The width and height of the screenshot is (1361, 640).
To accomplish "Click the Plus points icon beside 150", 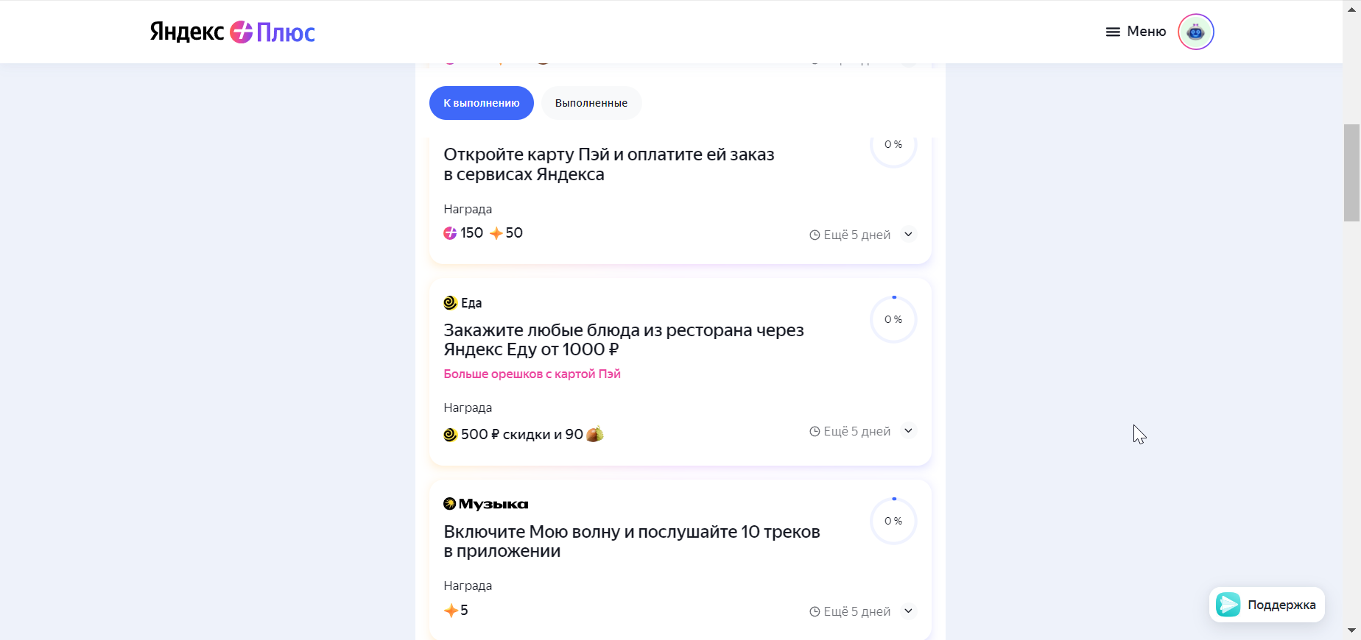I will 450,233.
